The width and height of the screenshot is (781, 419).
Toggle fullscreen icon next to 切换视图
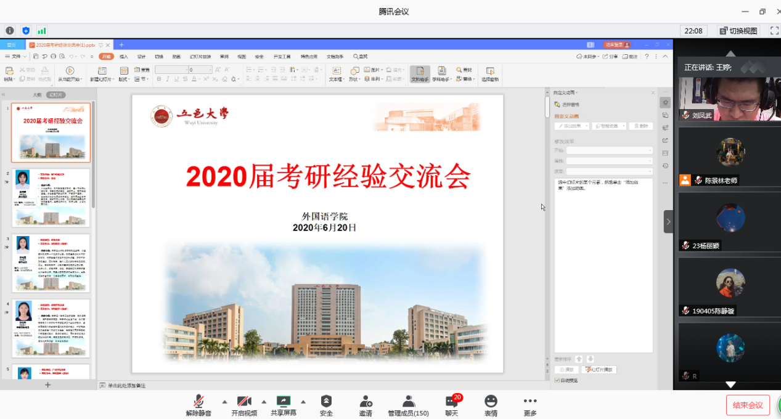pos(774,31)
